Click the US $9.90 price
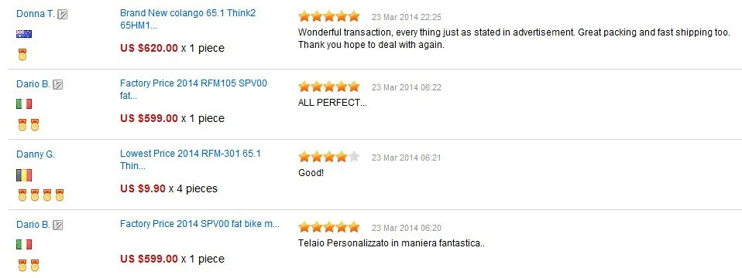The image size is (742, 278). (x=143, y=188)
